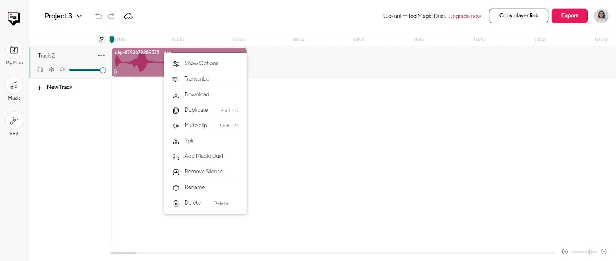This screenshot has width=616, height=261.
Task: Open Track 2 more options menu
Action: pos(101,56)
